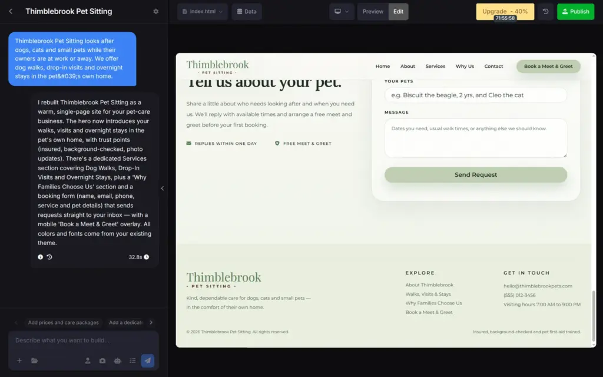Open the folder files icon in prompt box
This screenshot has width=603, height=377.
pos(34,361)
